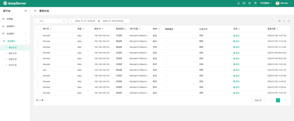This screenshot has height=121, width=294.
Task: Click username dsb in table
Action: click(44, 70)
